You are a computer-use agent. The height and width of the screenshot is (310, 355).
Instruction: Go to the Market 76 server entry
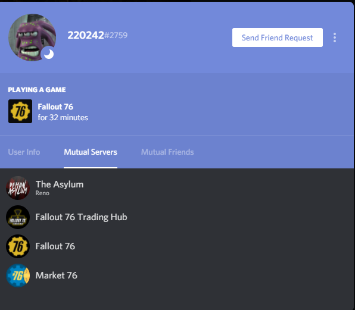[176, 275]
